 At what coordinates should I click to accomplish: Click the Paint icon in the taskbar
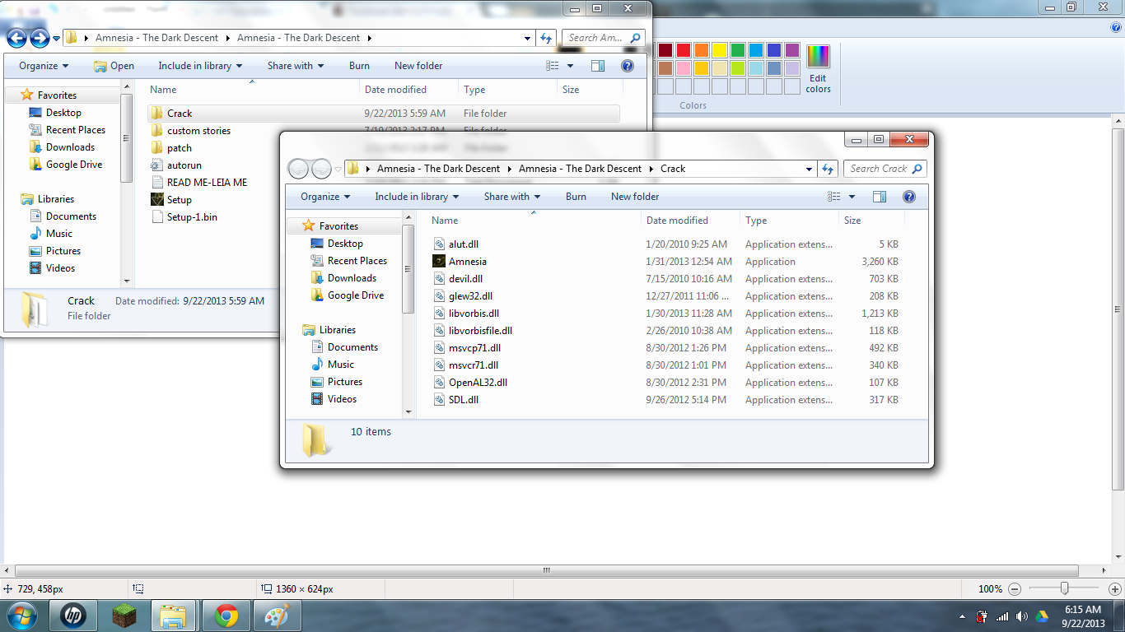coord(277,616)
